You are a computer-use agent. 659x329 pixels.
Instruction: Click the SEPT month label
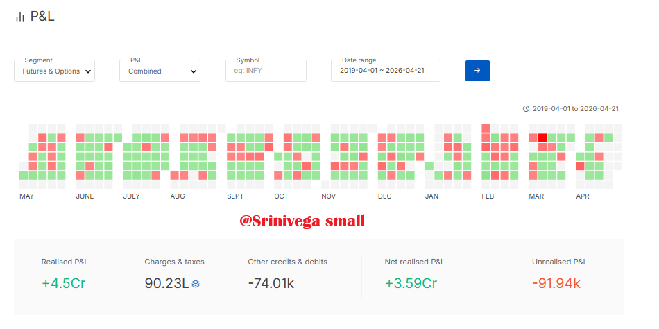click(235, 196)
